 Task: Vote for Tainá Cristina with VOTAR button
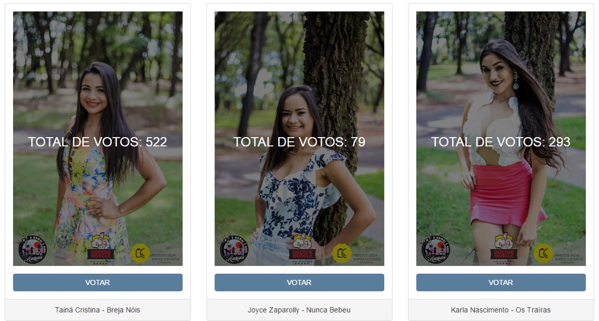[x=98, y=282]
